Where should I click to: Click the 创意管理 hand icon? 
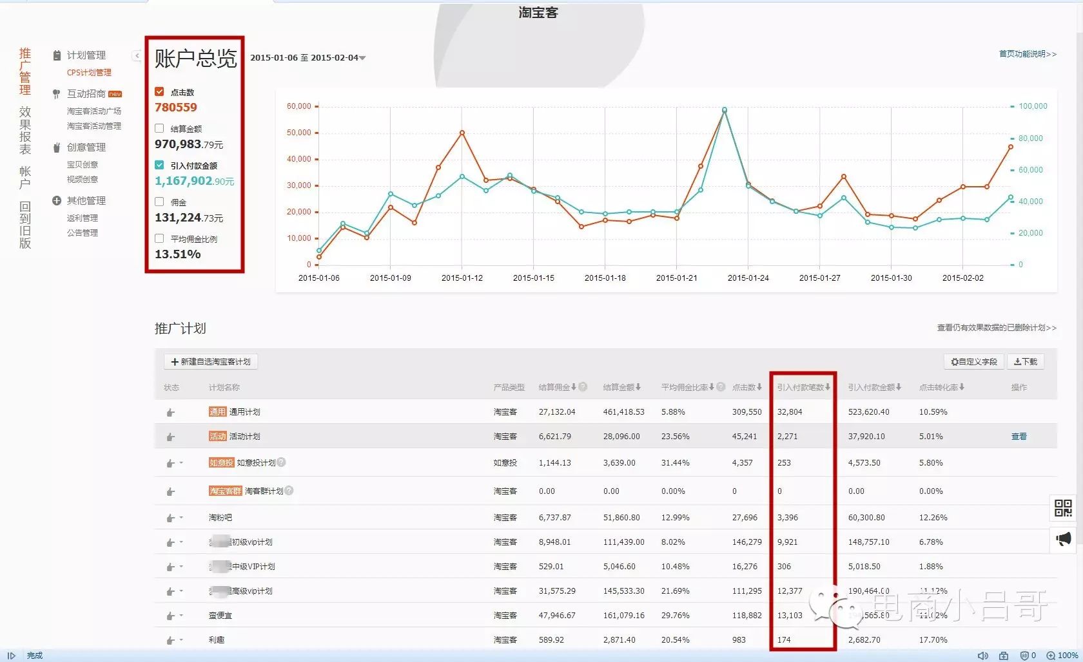pyautogui.click(x=57, y=147)
